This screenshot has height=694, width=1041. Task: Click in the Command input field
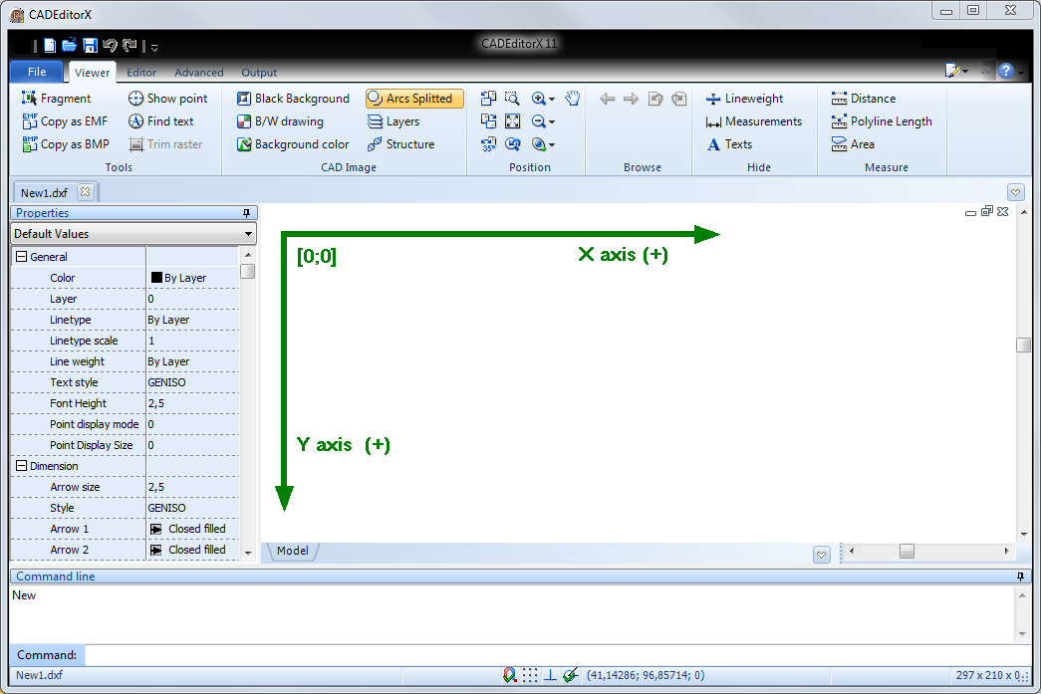[x=548, y=655]
